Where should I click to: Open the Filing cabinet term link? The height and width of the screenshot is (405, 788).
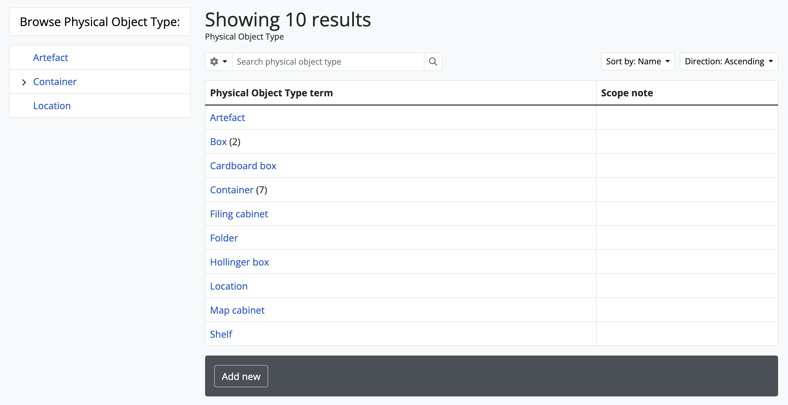pos(239,214)
